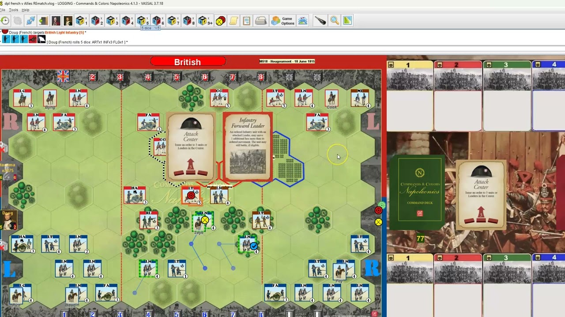Click the Attack Center card in discard area
This screenshot has height=317, width=565.
[x=481, y=195]
